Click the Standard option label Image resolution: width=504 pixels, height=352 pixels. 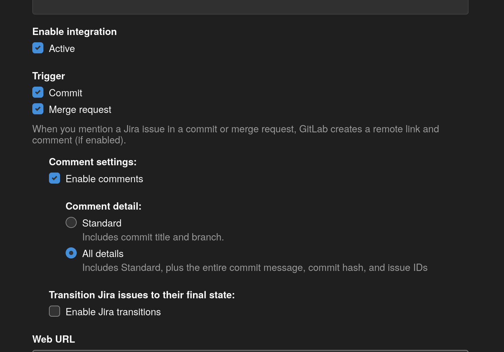pos(102,223)
